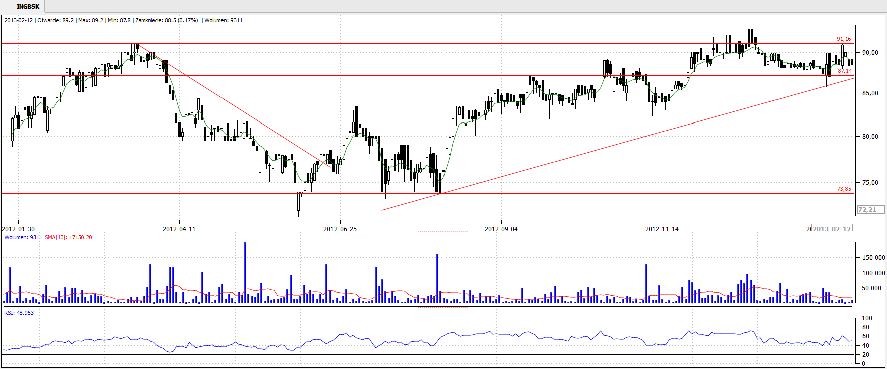The image size is (887, 369).
Task: Click the 150 000 volume axis value
Action: pyautogui.click(x=873, y=257)
